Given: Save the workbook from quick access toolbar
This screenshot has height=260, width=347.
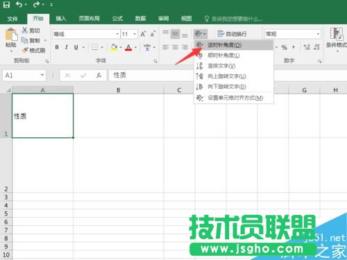Looking at the screenshot, I should coord(6,5).
